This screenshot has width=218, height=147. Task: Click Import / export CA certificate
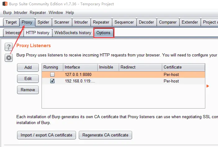[x=46, y=135]
